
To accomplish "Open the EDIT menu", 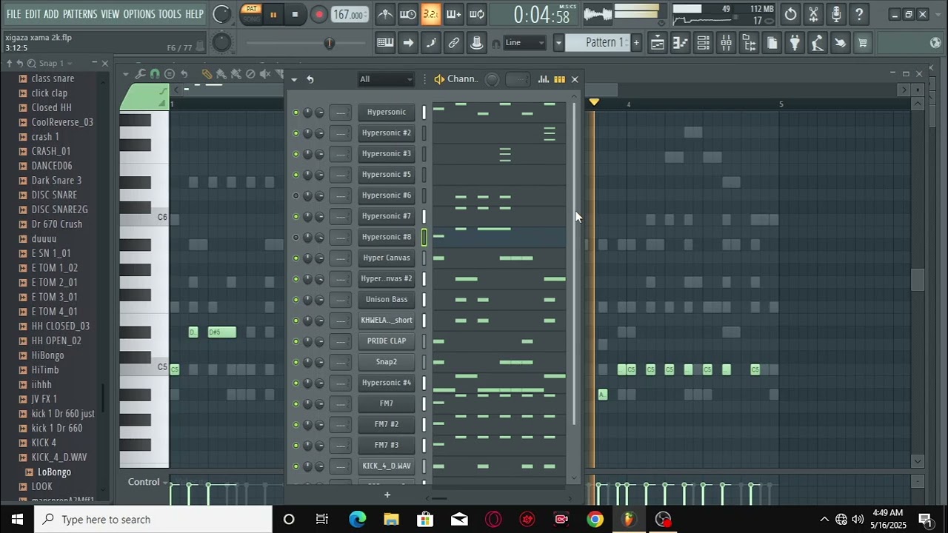I will tap(33, 14).
